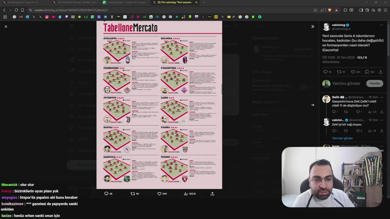Image resolution: width=390 pixels, height=219 pixels.
Task: Reply icon with 18 in sidebar
Action: pos(327,72)
